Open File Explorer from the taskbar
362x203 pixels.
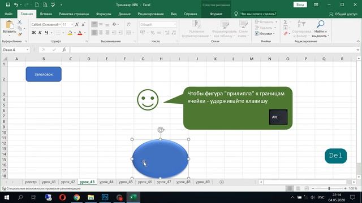[x=91, y=197]
